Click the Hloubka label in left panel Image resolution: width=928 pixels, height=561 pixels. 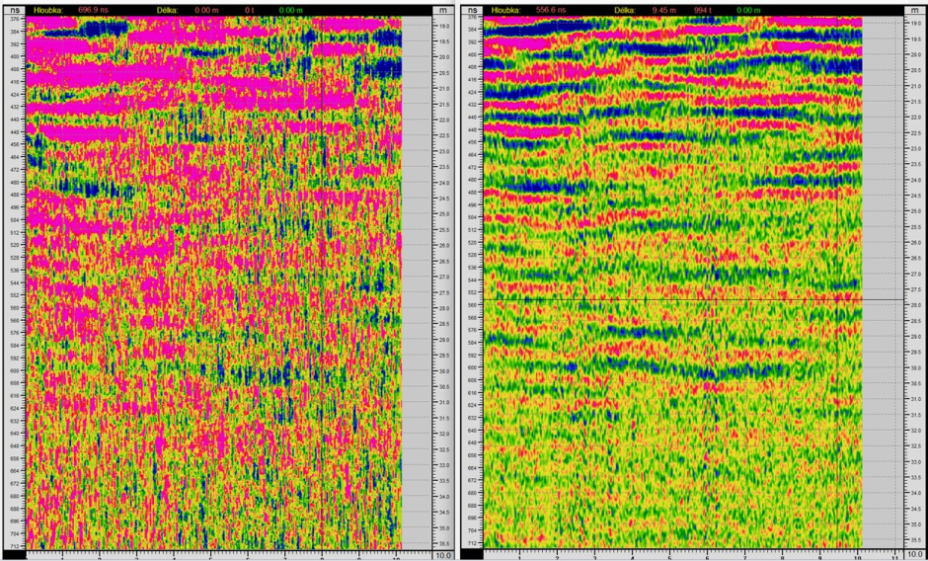click(x=49, y=9)
